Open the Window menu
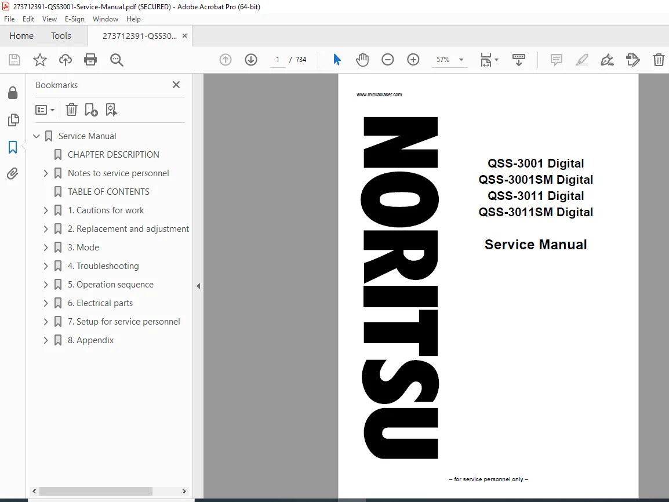 pyautogui.click(x=106, y=19)
